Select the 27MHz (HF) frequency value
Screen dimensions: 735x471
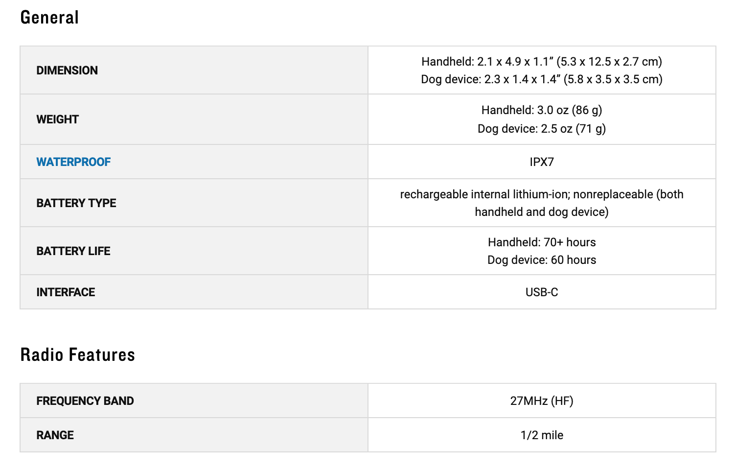pyautogui.click(x=542, y=401)
